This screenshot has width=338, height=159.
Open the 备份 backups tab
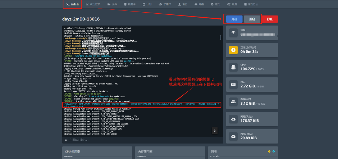point(183,4)
